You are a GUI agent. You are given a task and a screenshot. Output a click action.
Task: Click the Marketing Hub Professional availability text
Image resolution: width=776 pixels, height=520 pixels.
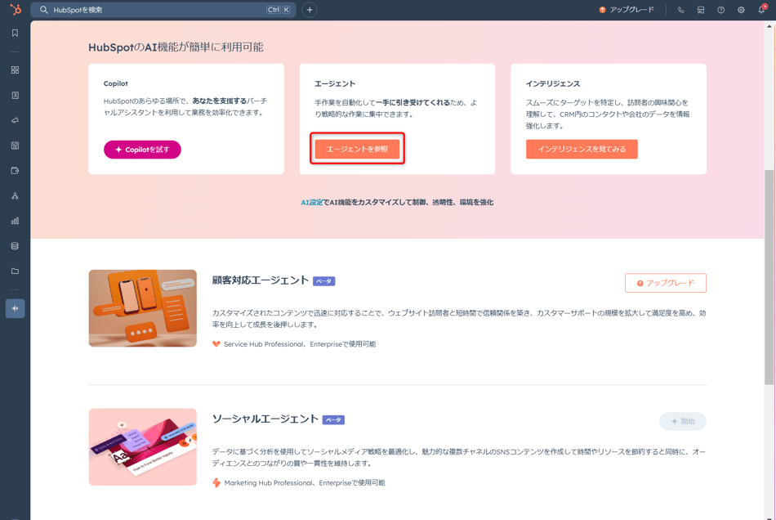pos(305,483)
